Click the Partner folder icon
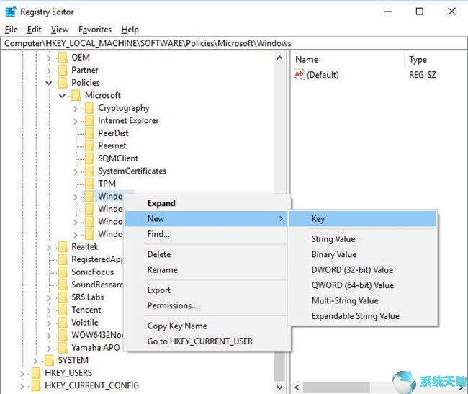This screenshot has width=468, height=394. pos(63,70)
